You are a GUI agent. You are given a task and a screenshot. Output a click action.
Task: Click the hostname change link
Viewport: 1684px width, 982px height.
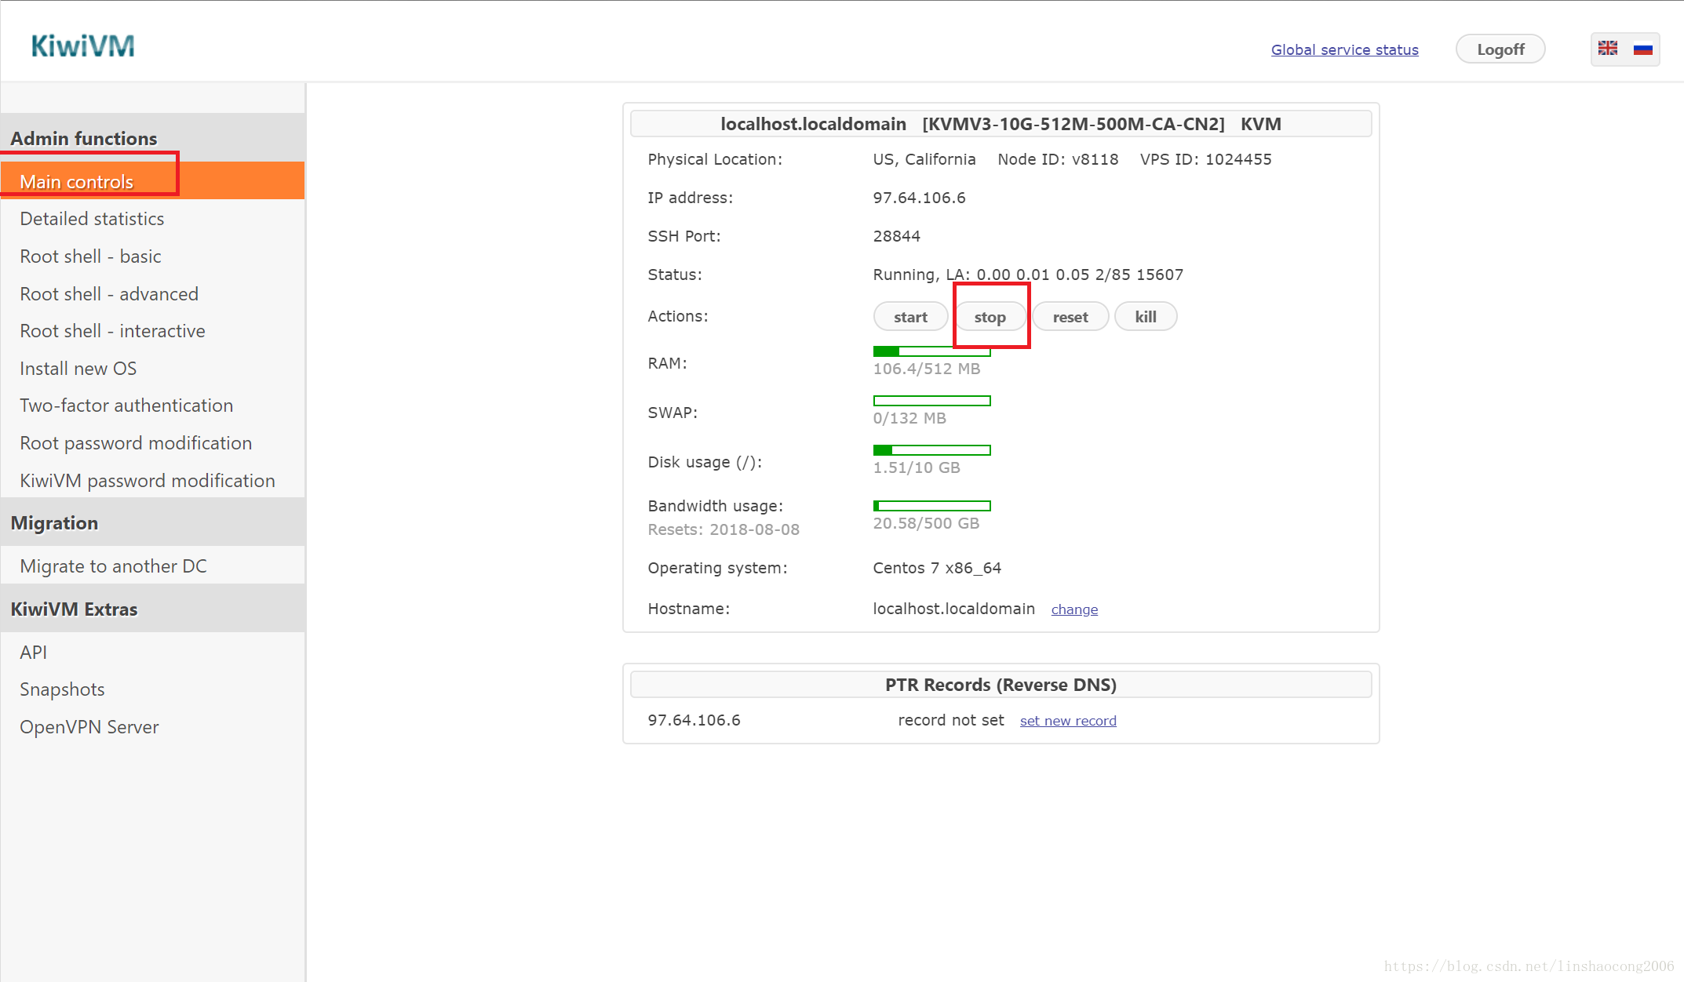1073,609
